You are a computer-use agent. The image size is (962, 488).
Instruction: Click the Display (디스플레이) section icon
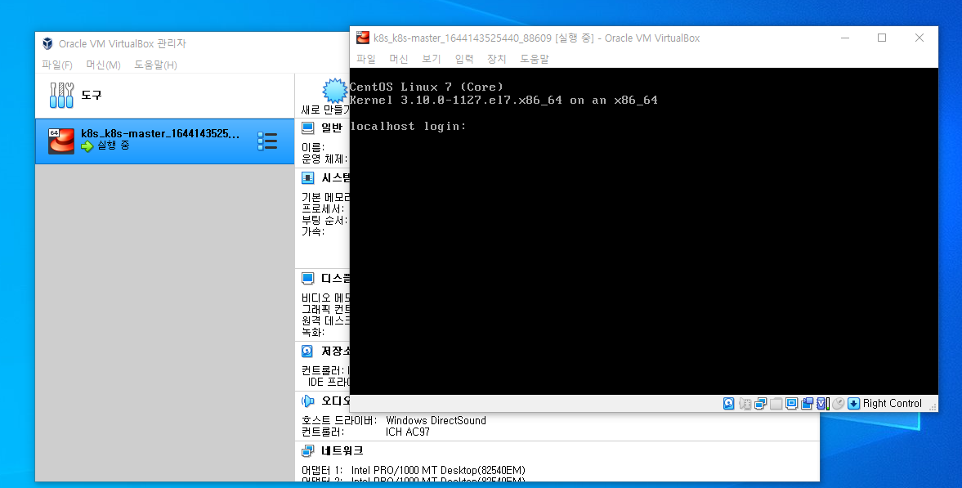click(308, 279)
